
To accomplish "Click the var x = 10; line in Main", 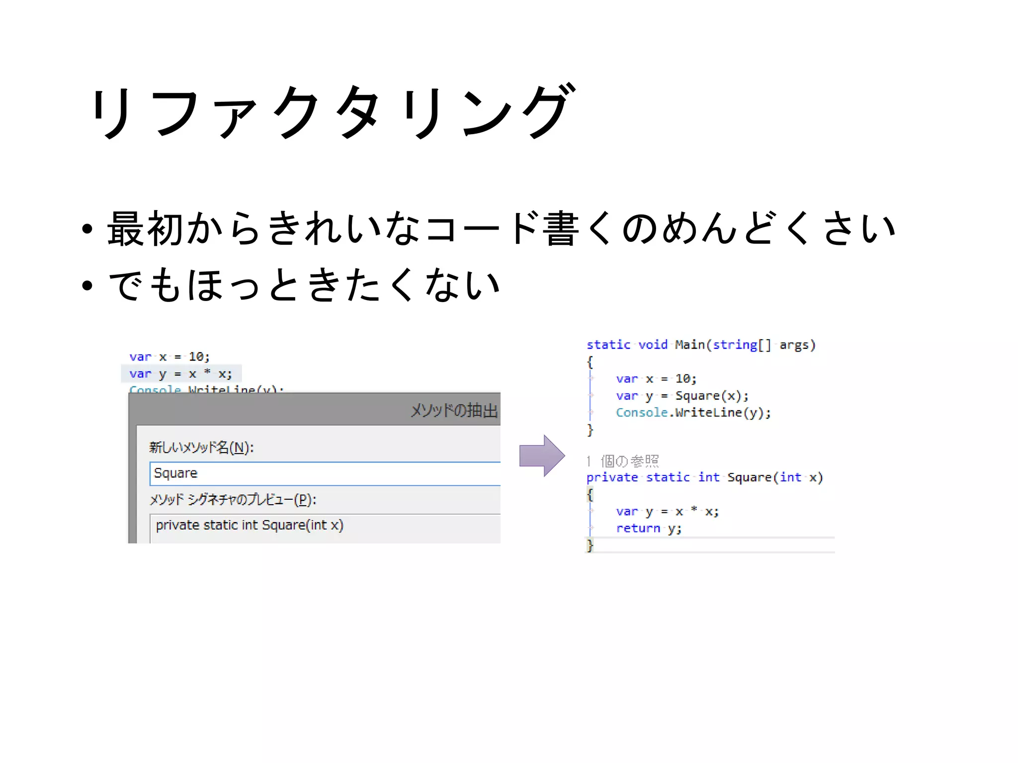I will (x=656, y=379).
